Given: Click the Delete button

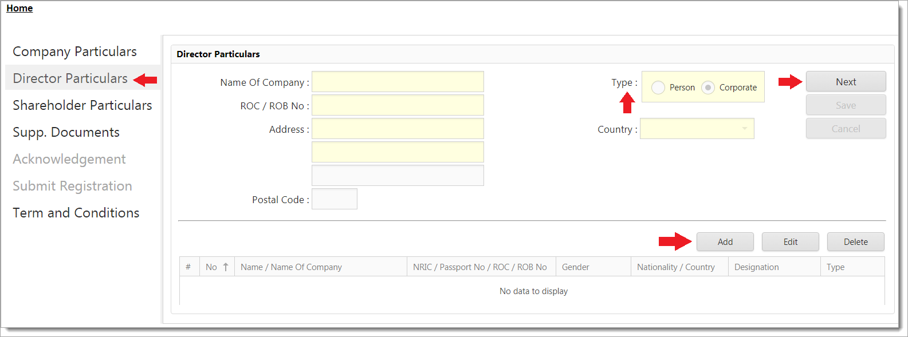Looking at the screenshot, I should pyautogui.click(x=855, y=242).
